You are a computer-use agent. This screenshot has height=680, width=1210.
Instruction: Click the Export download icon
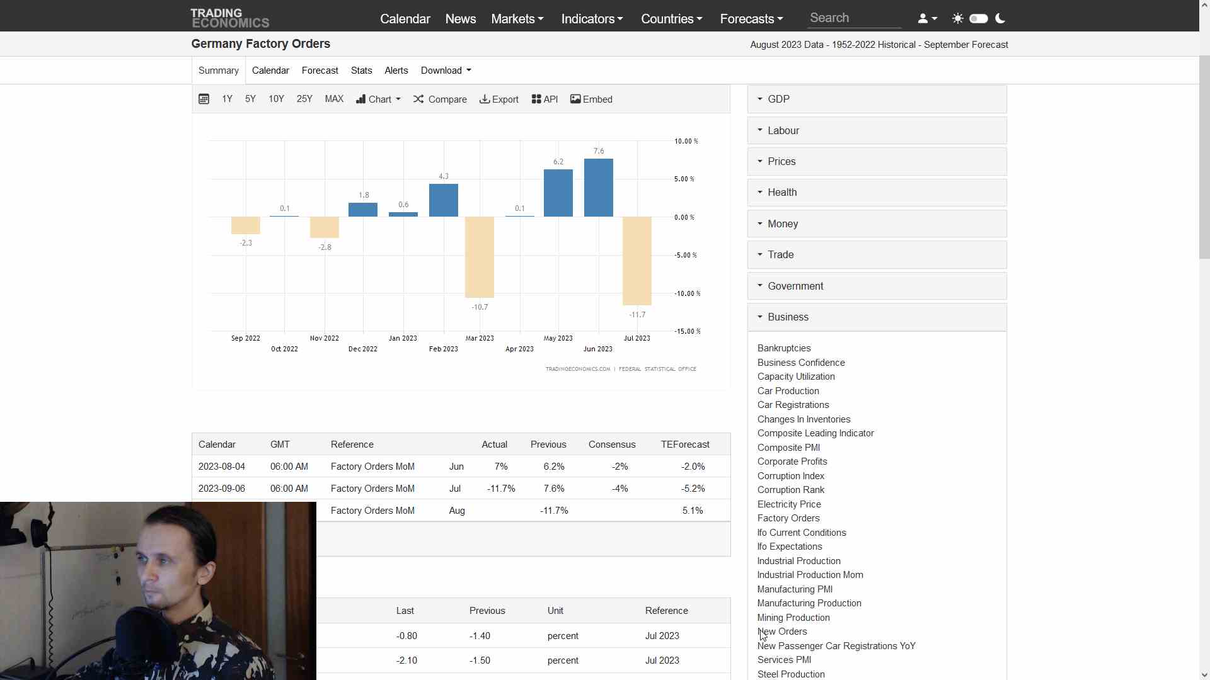point(485,99)
